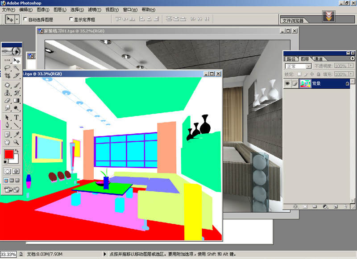Select the Notes tool

coord(7,135)
